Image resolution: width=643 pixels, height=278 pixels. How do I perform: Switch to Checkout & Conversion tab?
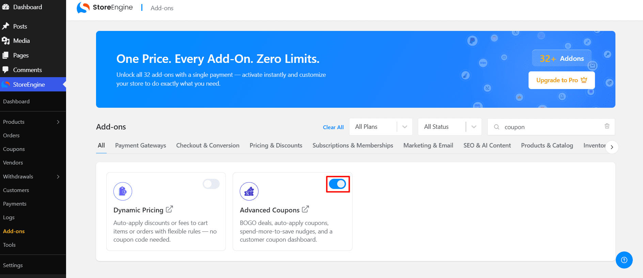pos(208,145)
